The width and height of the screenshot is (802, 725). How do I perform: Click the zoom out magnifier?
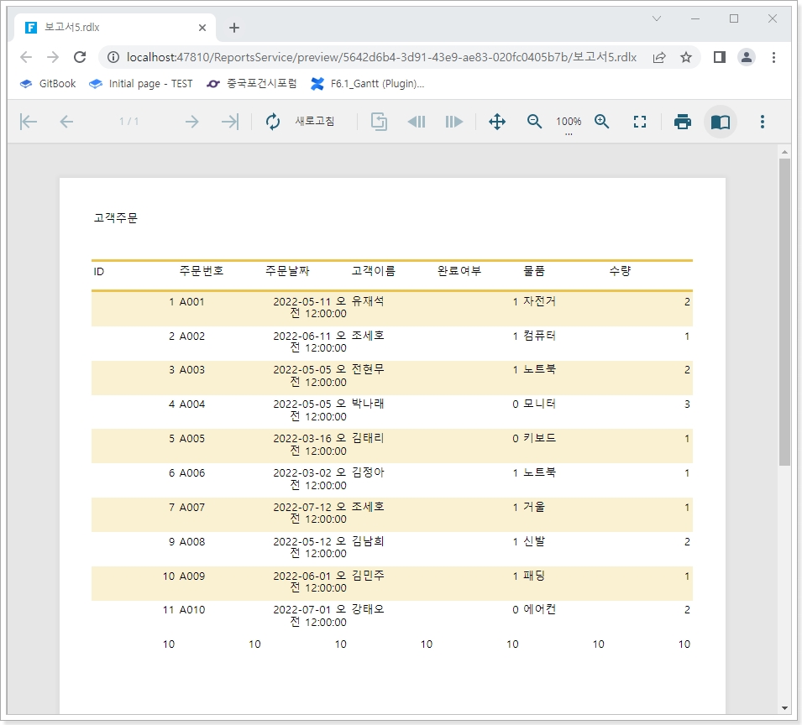click(534, 122)
